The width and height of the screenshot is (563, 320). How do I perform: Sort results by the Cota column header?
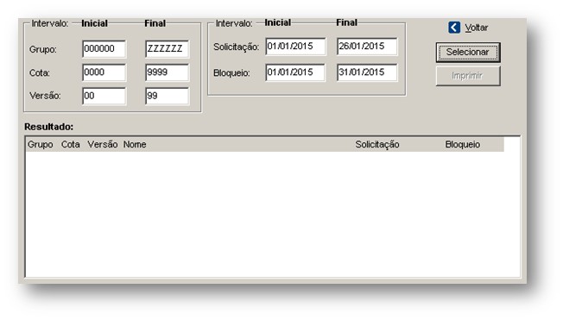click(x=71, y=145)
